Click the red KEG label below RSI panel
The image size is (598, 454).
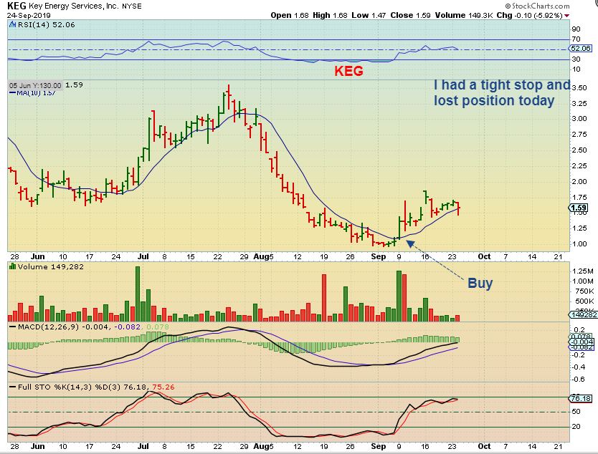(x=348, y=71)
